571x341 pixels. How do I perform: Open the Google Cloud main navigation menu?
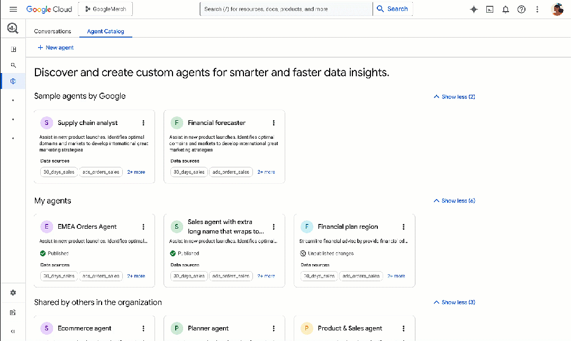13,9
